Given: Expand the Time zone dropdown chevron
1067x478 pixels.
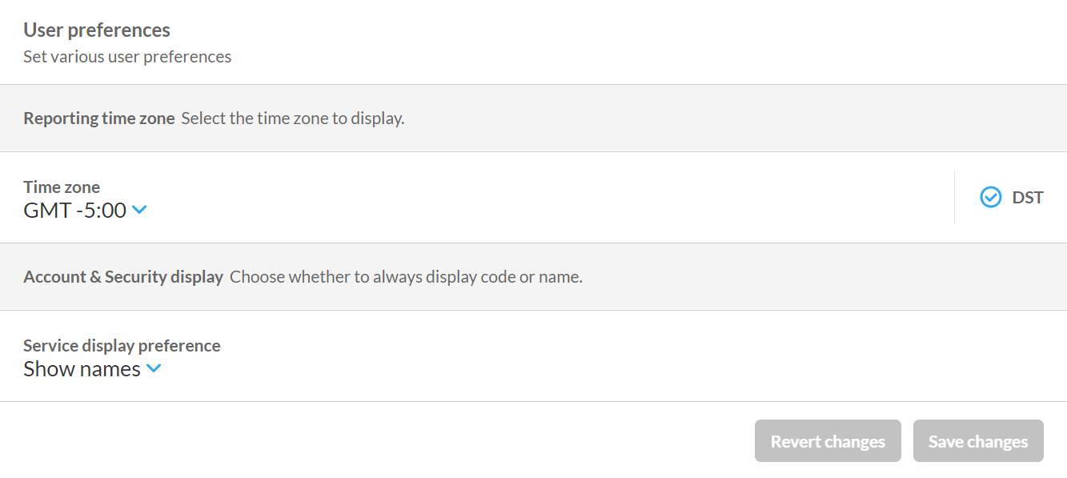Looking at the screenshot, I should pos(139,211).
